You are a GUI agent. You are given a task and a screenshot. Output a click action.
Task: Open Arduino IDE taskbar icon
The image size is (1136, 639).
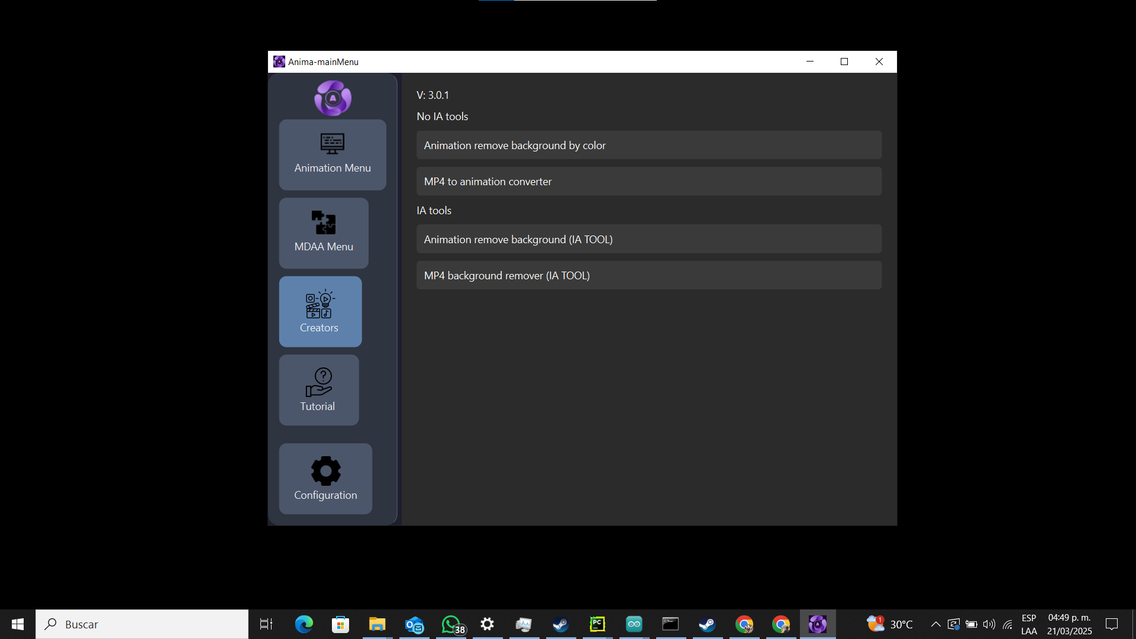[634, 624]
